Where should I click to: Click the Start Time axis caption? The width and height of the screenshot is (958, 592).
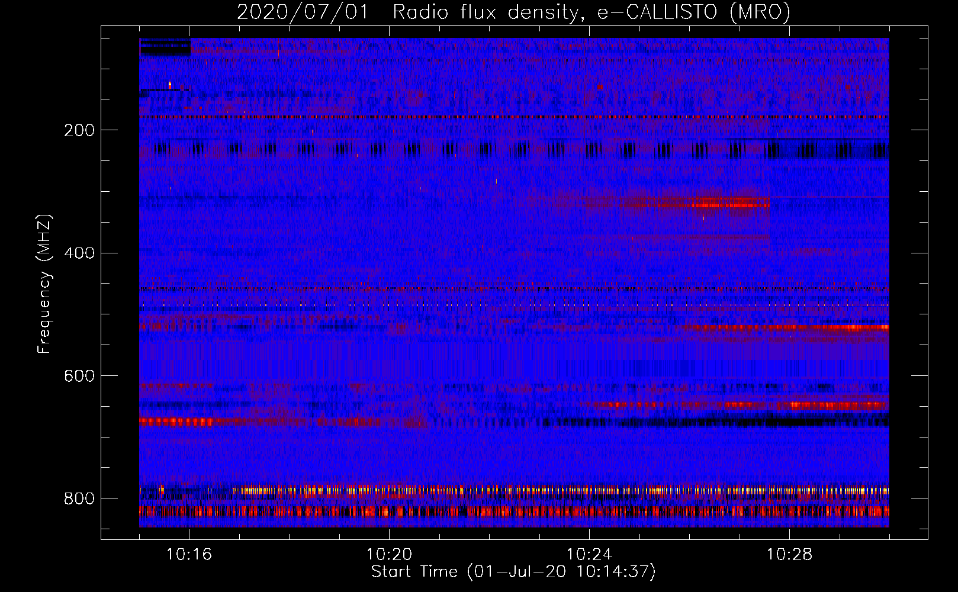coord(513,572)
